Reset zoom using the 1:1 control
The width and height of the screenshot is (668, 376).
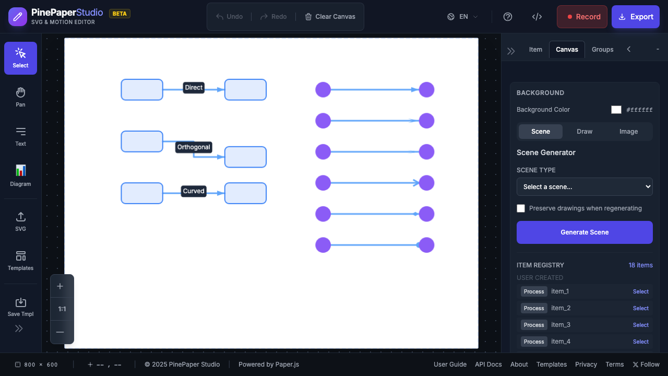62,309
